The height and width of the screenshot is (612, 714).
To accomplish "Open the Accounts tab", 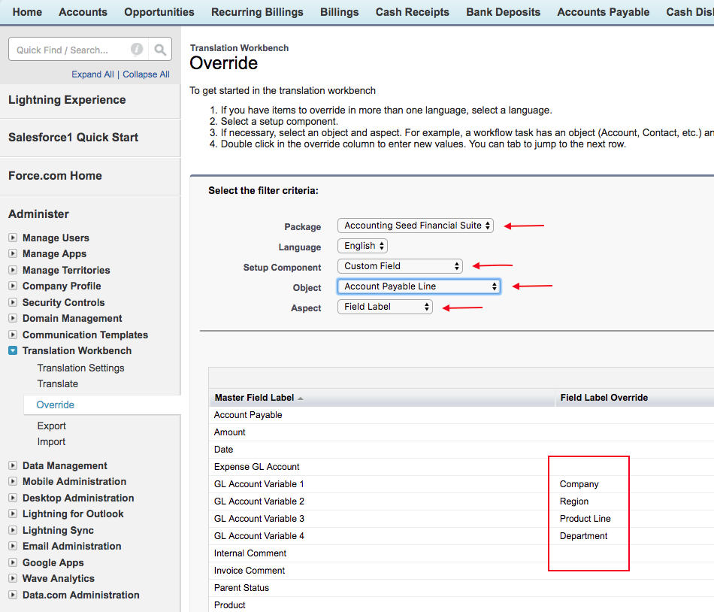I will point(83,12).
